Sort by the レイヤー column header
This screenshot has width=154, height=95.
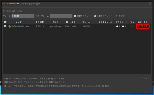point(20,22)
